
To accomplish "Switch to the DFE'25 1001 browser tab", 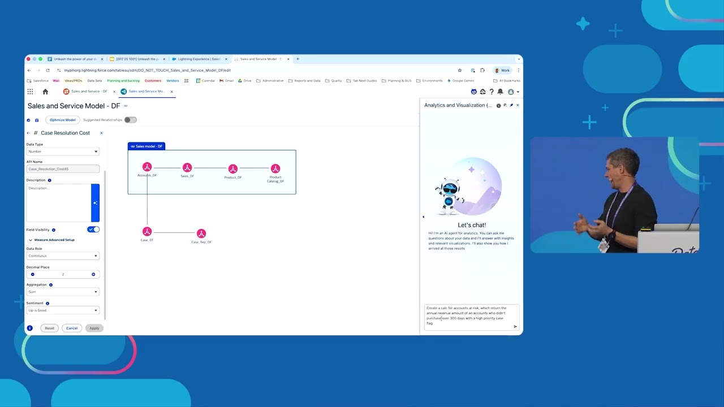I will coord(137,59).
